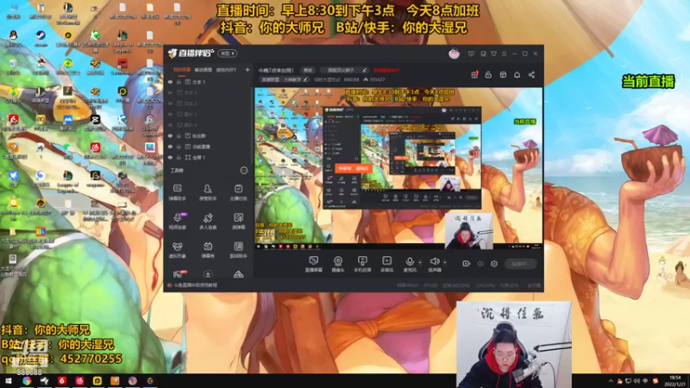Open the hamburger menu in the title bar
This screenshot has width=690, height=388.
tap(505, 53)
